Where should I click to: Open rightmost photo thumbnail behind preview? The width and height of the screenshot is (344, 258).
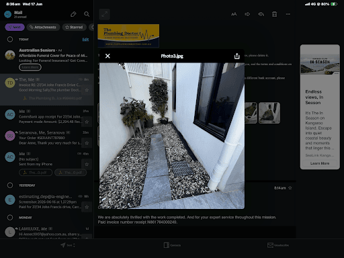pyautogui.click(x=269, y=113)
